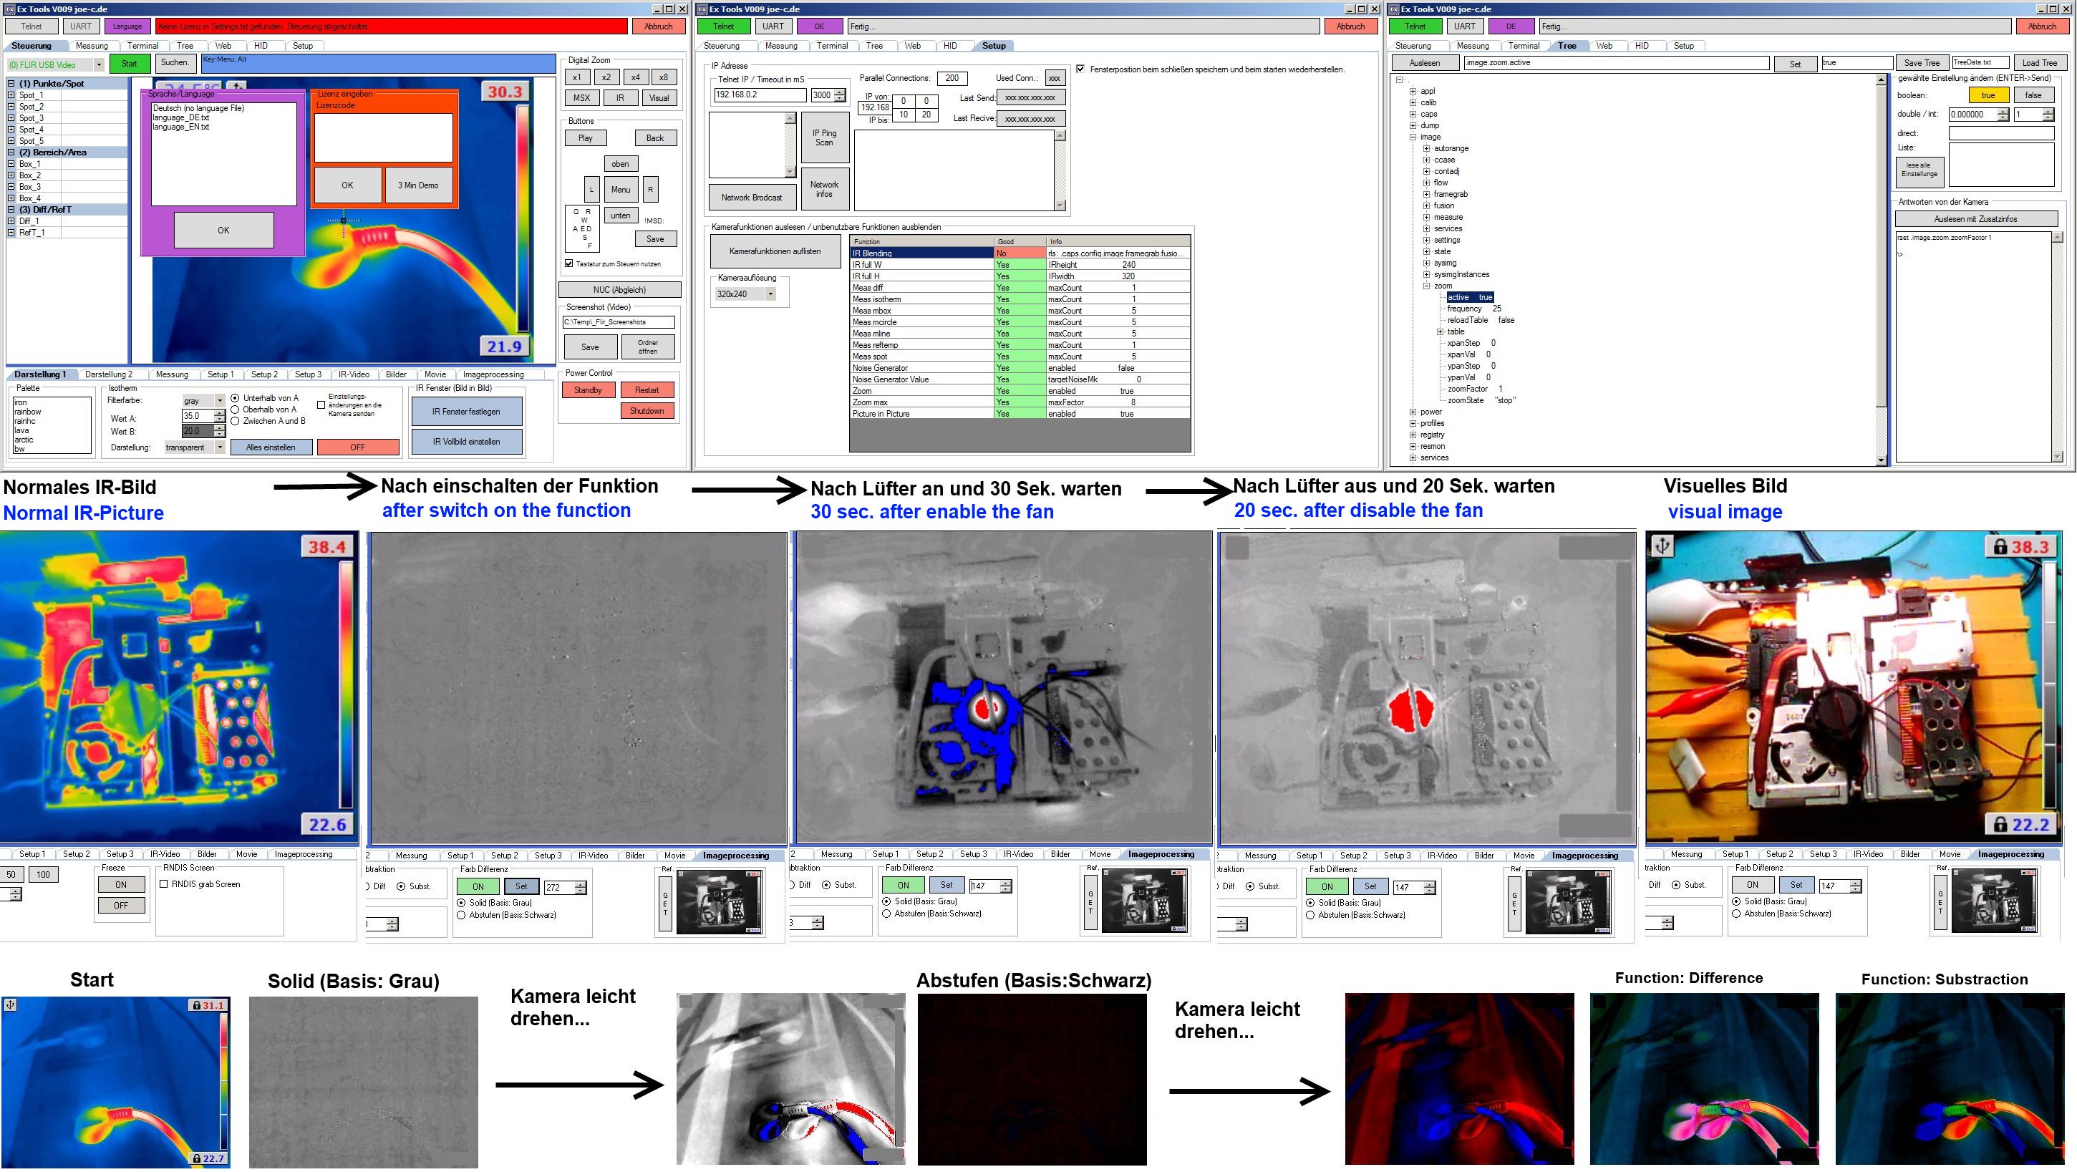The width and height of the screenshot is (2077, 1172).
Task: Collapse the zoom node in the tree
Action: (1426, 286)
